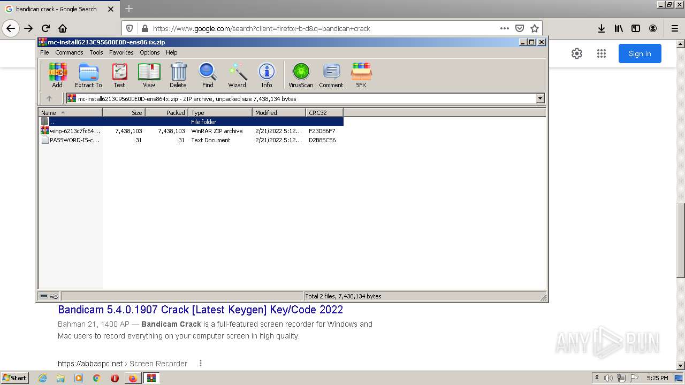Open the Commands menu
The height and width of the screenshot is (385, 685).
(69, 52)
